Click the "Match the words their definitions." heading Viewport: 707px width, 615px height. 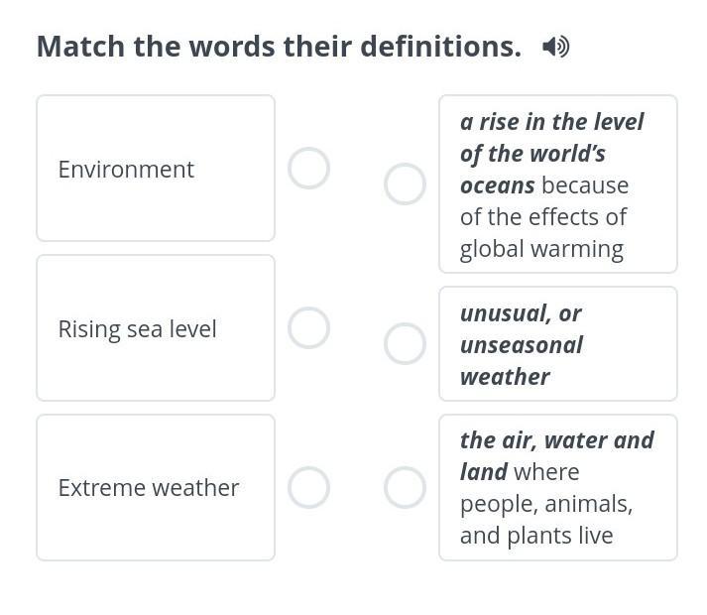tap(279, 47)
